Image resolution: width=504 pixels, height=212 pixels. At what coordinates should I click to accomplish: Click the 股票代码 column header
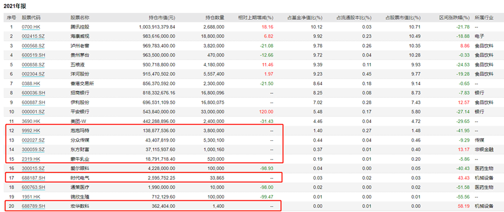point(31,17)
